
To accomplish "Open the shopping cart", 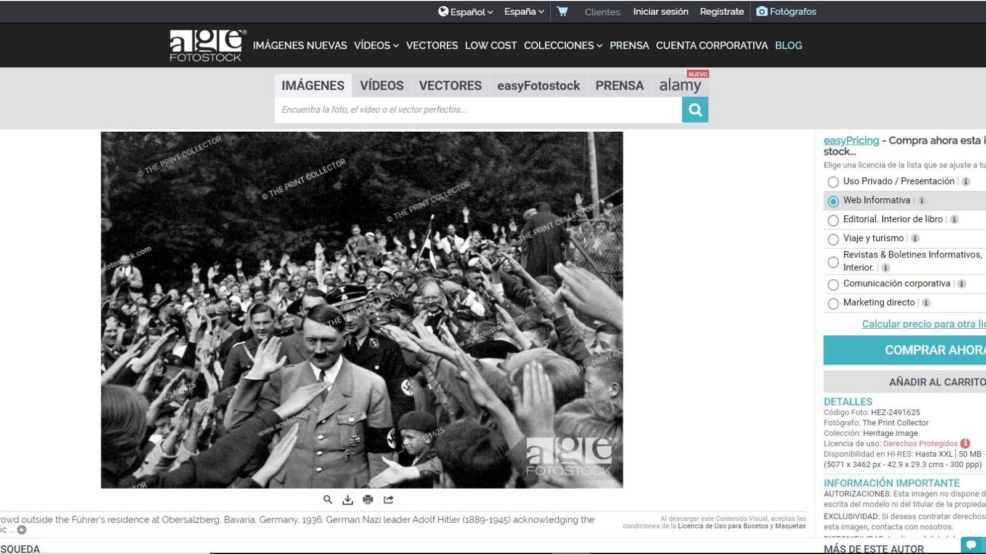I will [563, 11].
